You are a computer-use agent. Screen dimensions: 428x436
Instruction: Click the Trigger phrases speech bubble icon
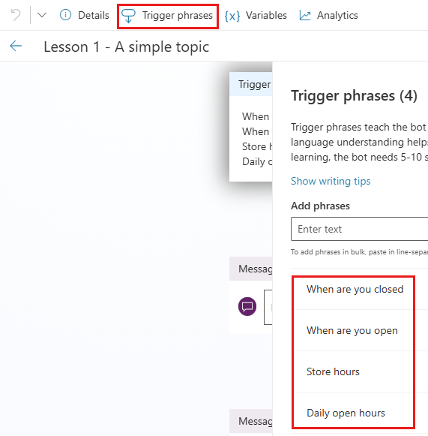[128, 16]
